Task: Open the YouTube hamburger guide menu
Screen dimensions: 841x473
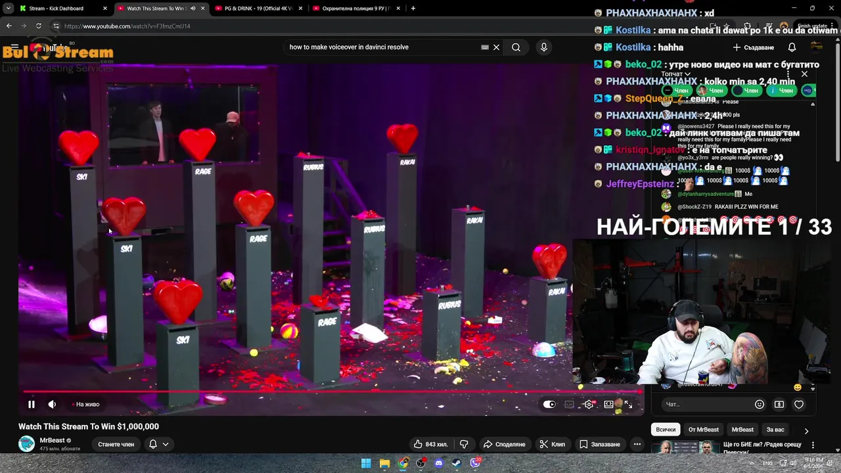Action: click(x=14, y=47)
